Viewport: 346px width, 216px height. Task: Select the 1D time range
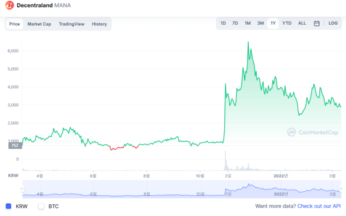pyautogui.click(x=223, y=23)
